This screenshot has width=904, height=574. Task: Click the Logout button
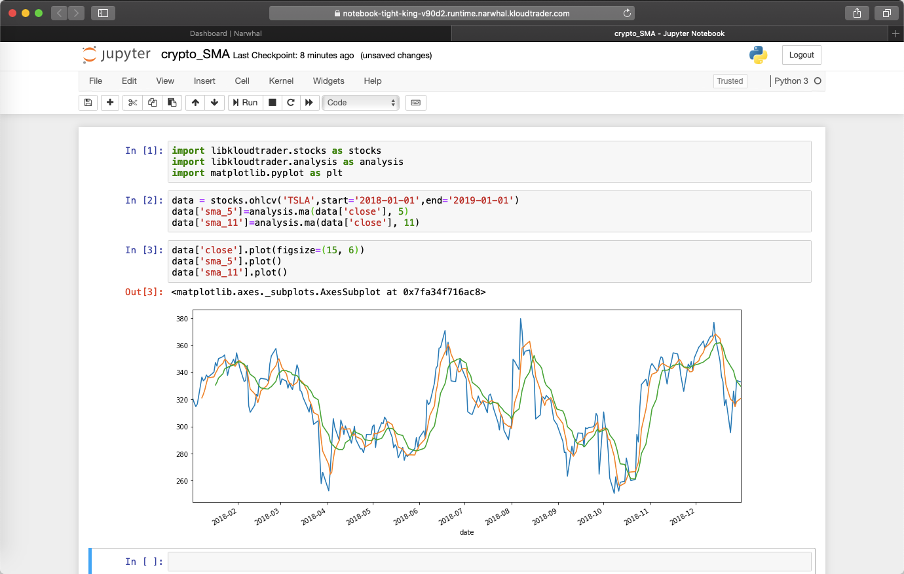(801, 55)
